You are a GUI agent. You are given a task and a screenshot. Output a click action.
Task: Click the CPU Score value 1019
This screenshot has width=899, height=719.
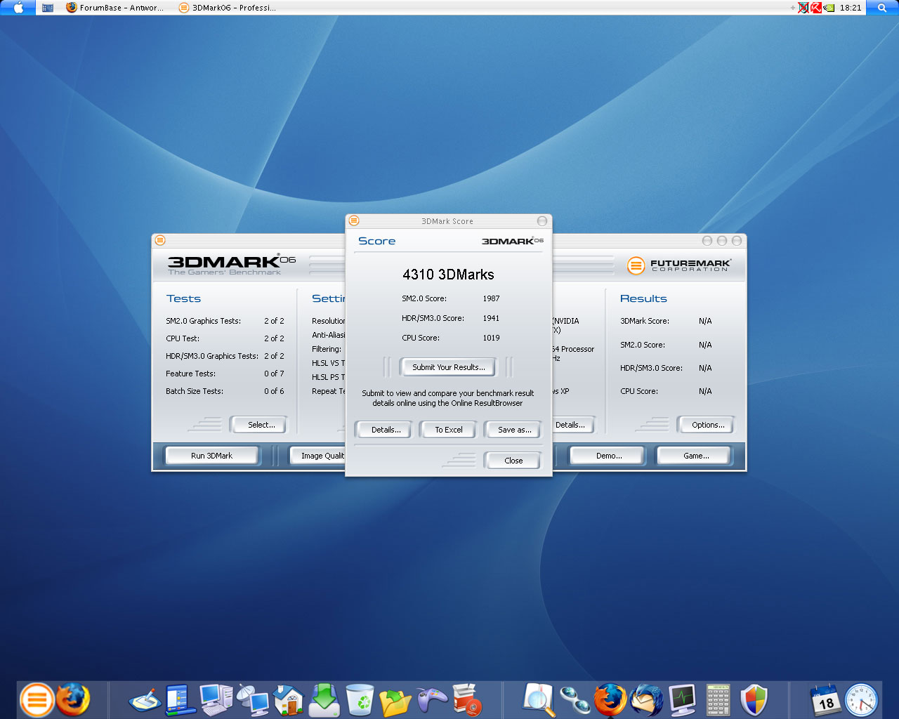click(491, 338)
